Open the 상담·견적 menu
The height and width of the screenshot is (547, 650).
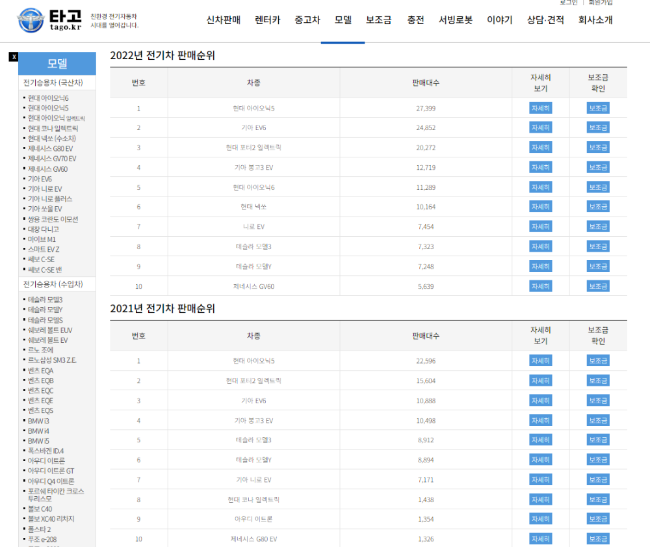[x=545, y=20]
